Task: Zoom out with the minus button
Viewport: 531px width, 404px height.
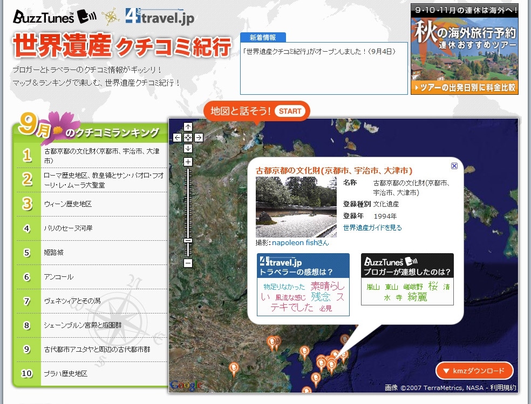Action: 188,263
